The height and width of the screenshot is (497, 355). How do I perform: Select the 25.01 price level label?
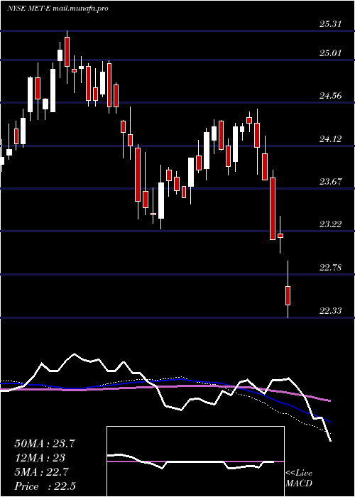tap(331, 53)
